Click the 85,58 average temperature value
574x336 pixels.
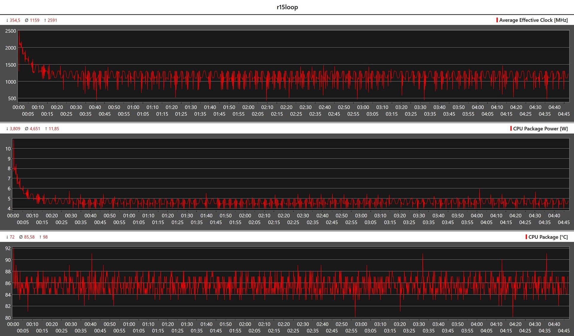pyautogui.click(x=29, y=237)
